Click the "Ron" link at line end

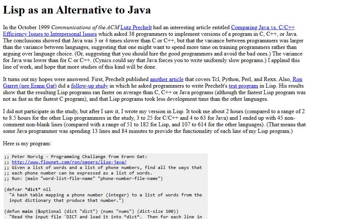pyautogui.click(x=297, y=79)
